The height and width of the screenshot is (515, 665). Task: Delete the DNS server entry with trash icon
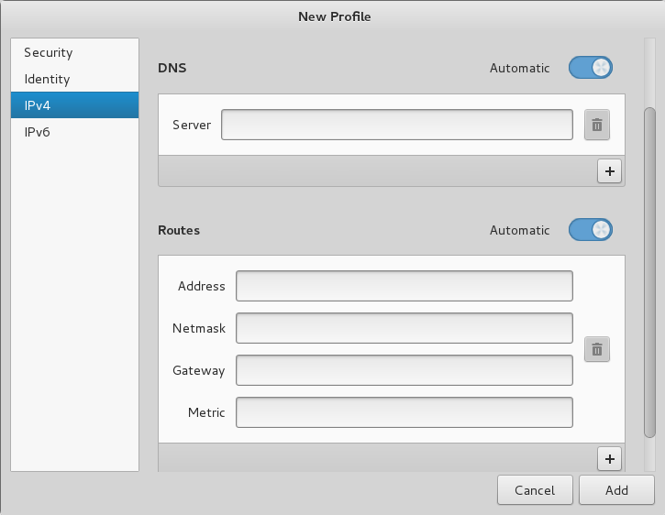(x=597, y=125)
